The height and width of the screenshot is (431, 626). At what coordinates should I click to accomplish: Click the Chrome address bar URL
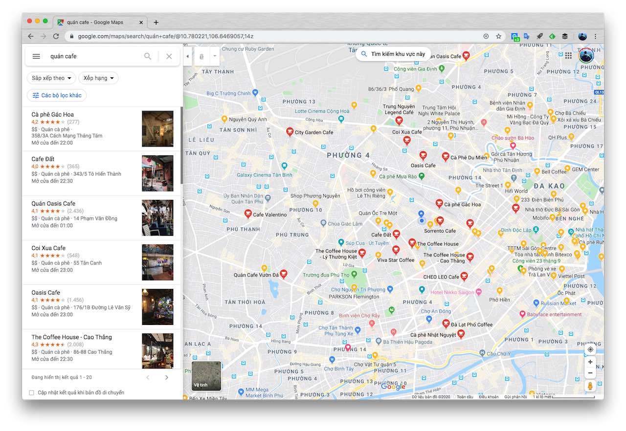tap(166, 36)
